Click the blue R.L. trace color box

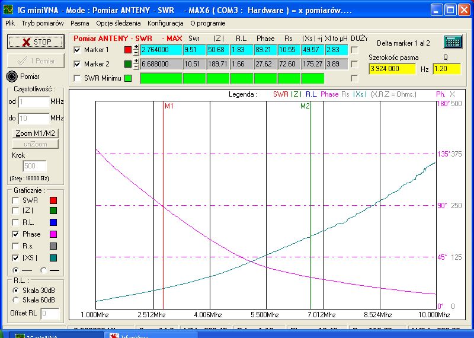[x=53, y=223]
